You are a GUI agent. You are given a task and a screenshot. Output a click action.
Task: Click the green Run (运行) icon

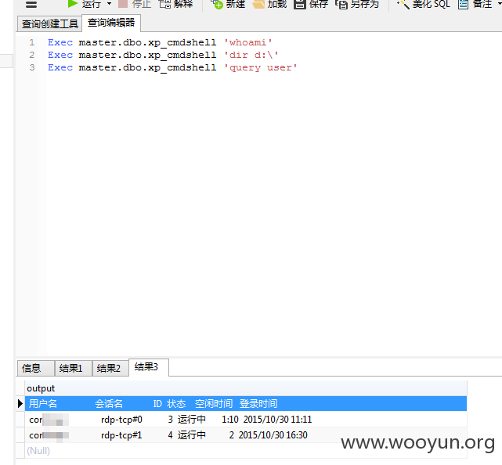pos(73,3)
